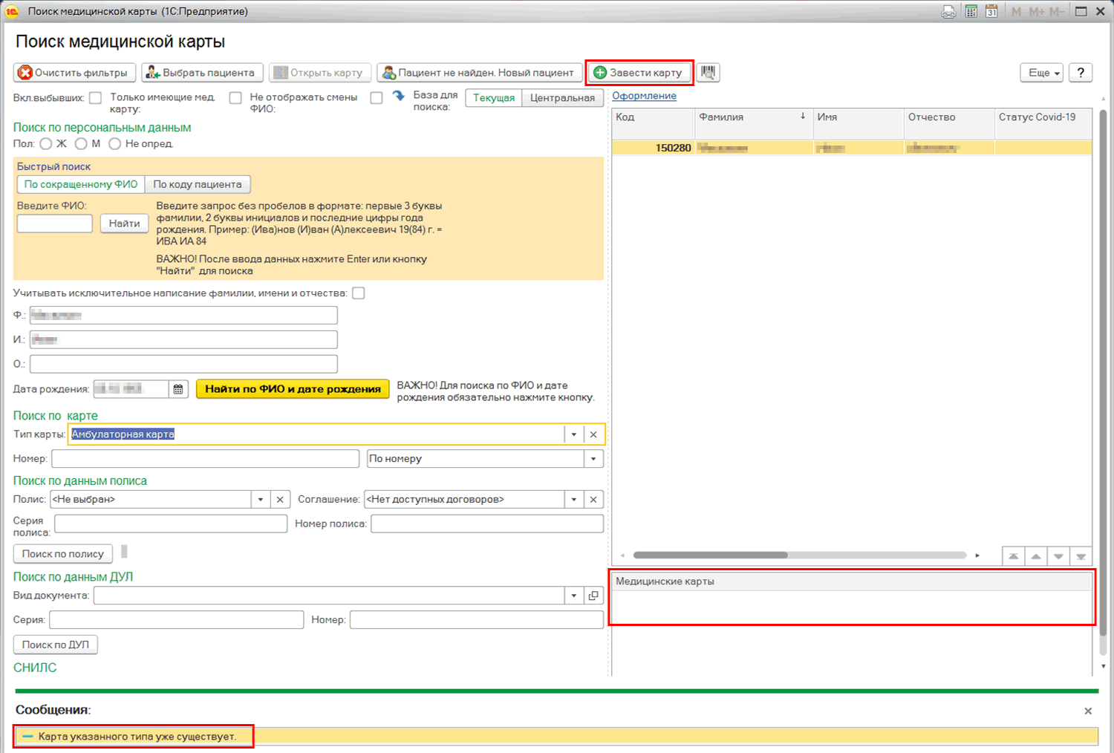This screenshot has width=1114, height=753.
Task: Open the policy dropdown list
Action: point(261,500)
